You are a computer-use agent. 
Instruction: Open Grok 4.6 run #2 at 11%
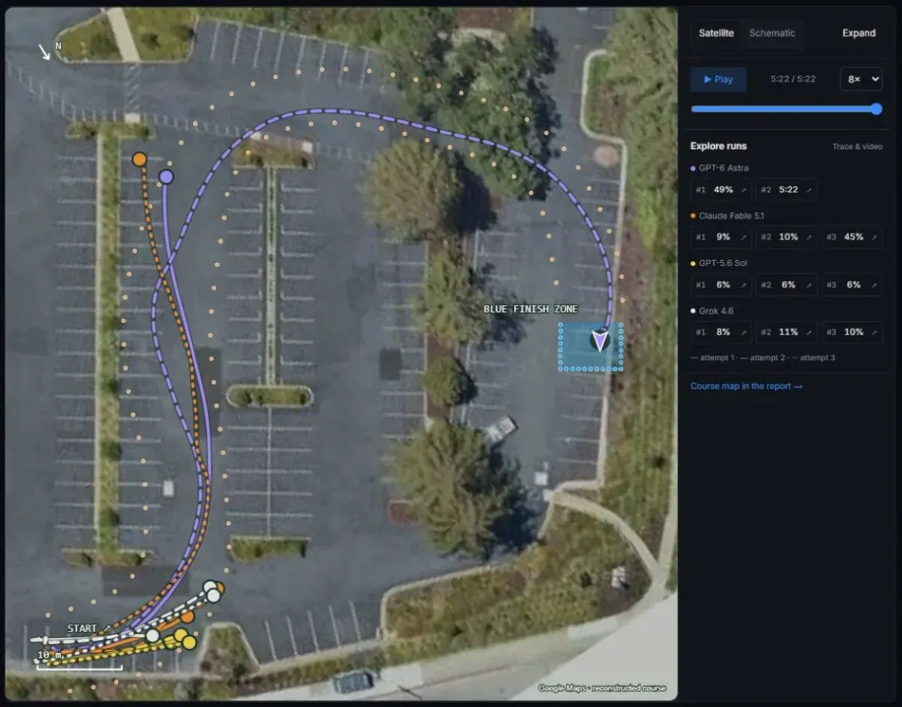click(785, 332)
